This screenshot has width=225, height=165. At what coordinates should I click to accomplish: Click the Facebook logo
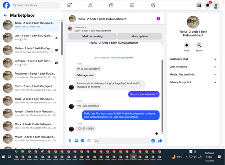6,5
